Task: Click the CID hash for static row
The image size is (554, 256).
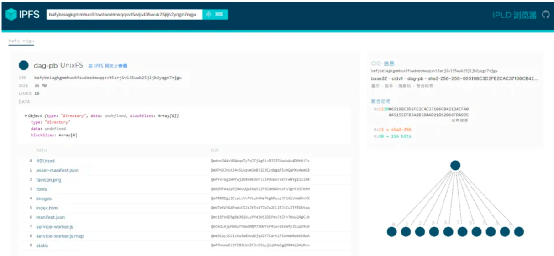Action: pos(260,246)
